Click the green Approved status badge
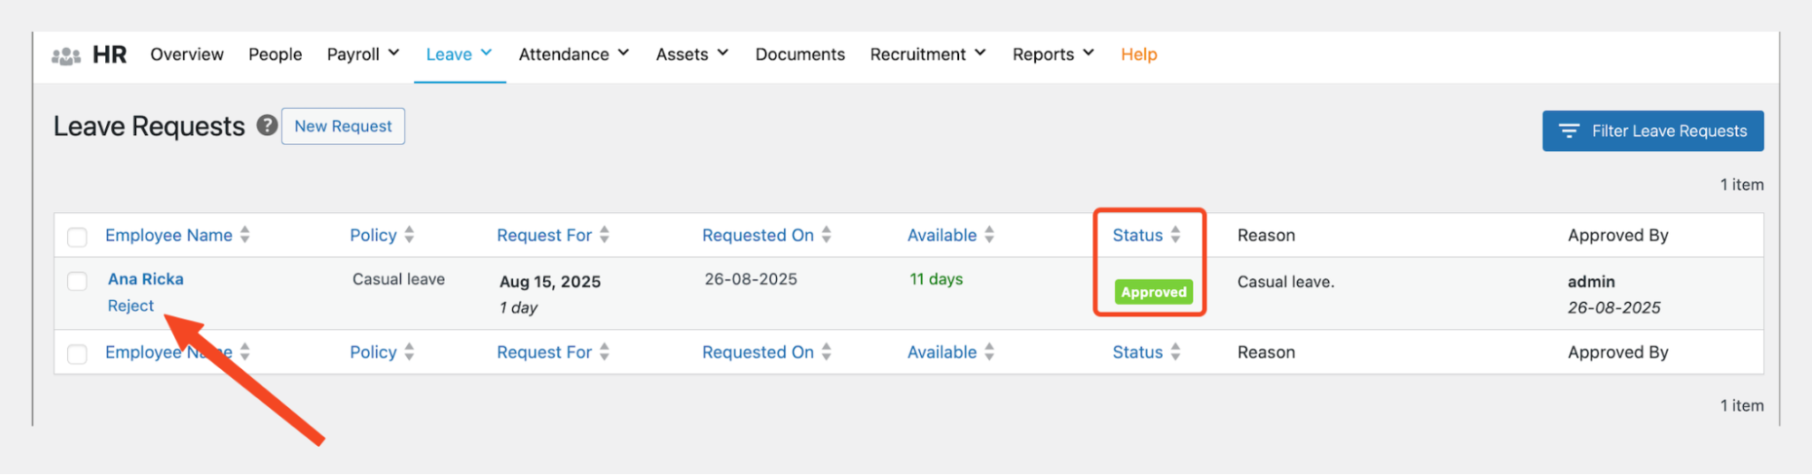This screenshot has width=1812, height=475. click(x=1153, y=292)
